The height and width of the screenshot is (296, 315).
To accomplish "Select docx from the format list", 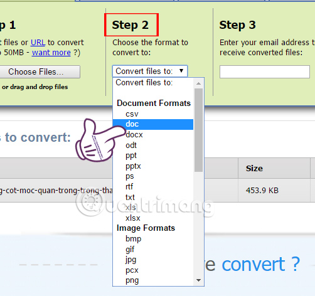I will 153,135.
